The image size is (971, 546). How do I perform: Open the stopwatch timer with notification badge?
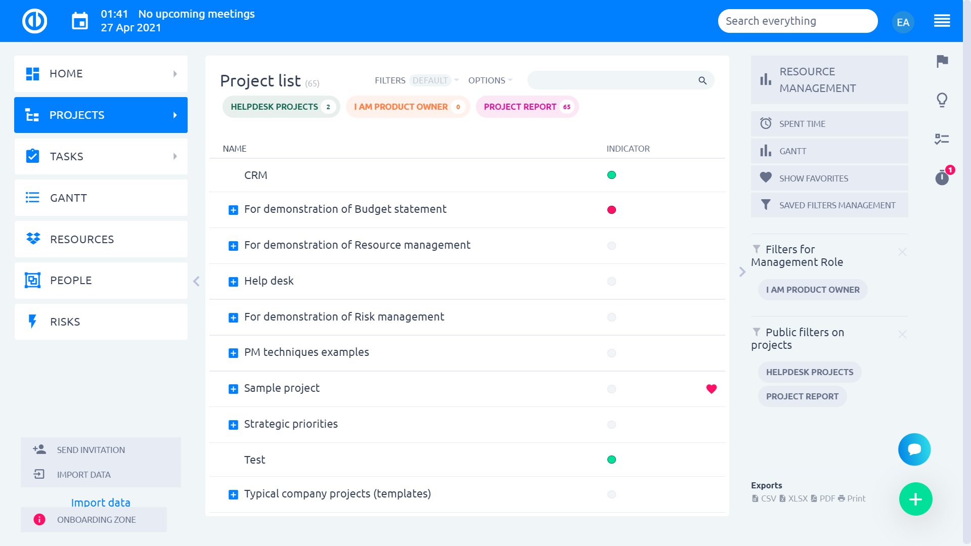coord(942,177)
